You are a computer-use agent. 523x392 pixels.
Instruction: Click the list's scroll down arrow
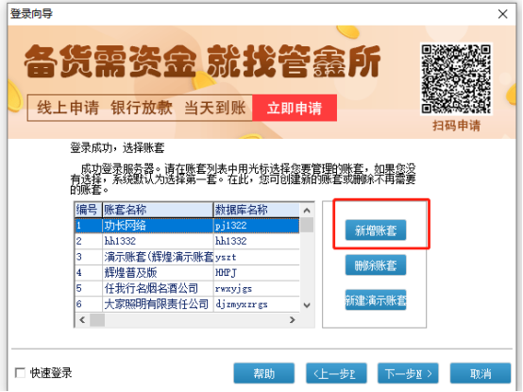(x=307, y=305)
